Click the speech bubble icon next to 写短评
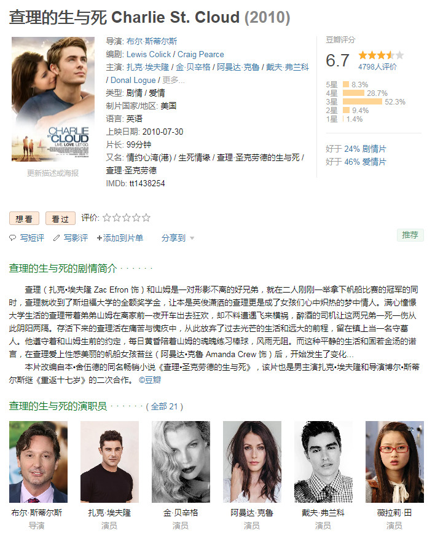The width and height of the screenshot is (435, 536). (x=13, y=238)
